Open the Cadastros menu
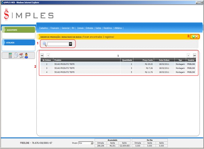 pos(44,28)
